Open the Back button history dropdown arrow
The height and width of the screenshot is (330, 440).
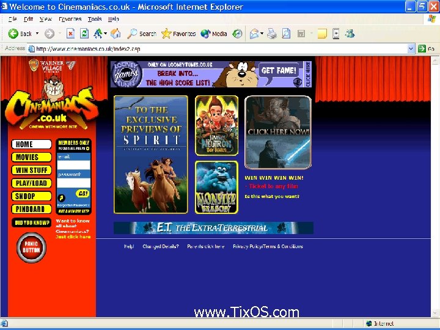[37, 34]
